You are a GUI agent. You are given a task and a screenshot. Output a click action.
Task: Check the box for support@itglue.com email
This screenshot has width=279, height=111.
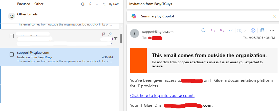pos(12,54)
